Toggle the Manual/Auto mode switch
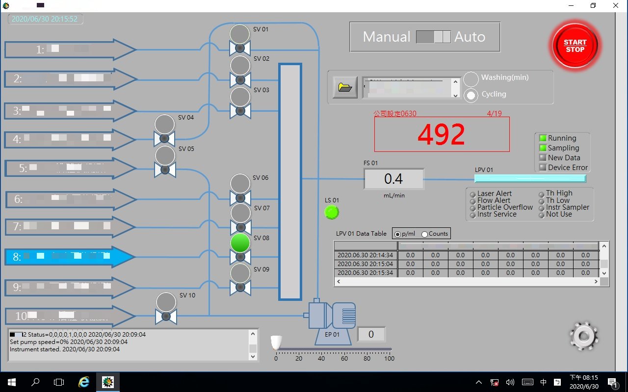The width and height of the screenshot is (628, 392). [x=433, y=37]
